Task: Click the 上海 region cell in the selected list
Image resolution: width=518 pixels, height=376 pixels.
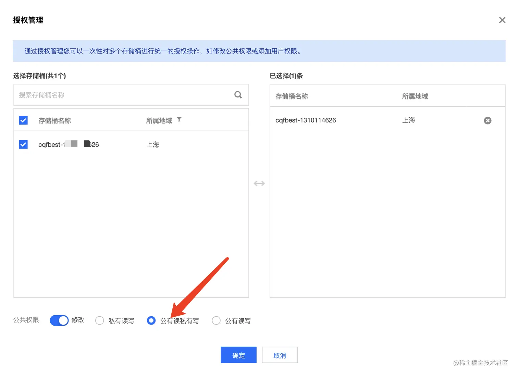Action: point(408,120)
